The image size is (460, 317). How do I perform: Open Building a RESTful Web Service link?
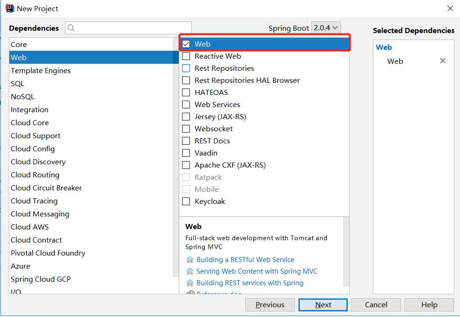tap(245, 260)
